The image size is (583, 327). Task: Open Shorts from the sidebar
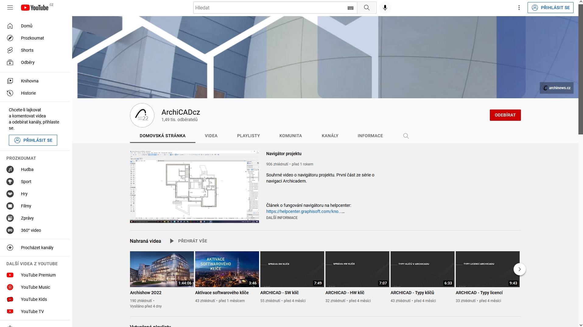27,50
